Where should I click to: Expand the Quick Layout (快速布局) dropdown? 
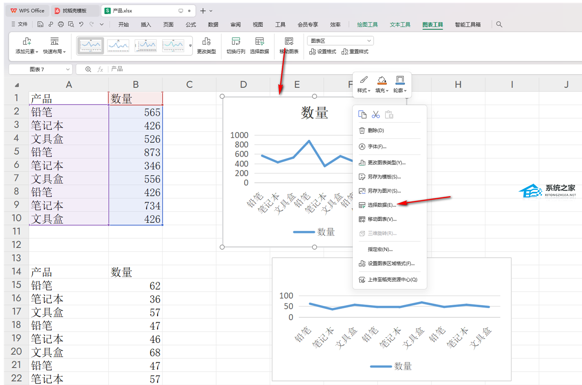[x=54, y=46]
